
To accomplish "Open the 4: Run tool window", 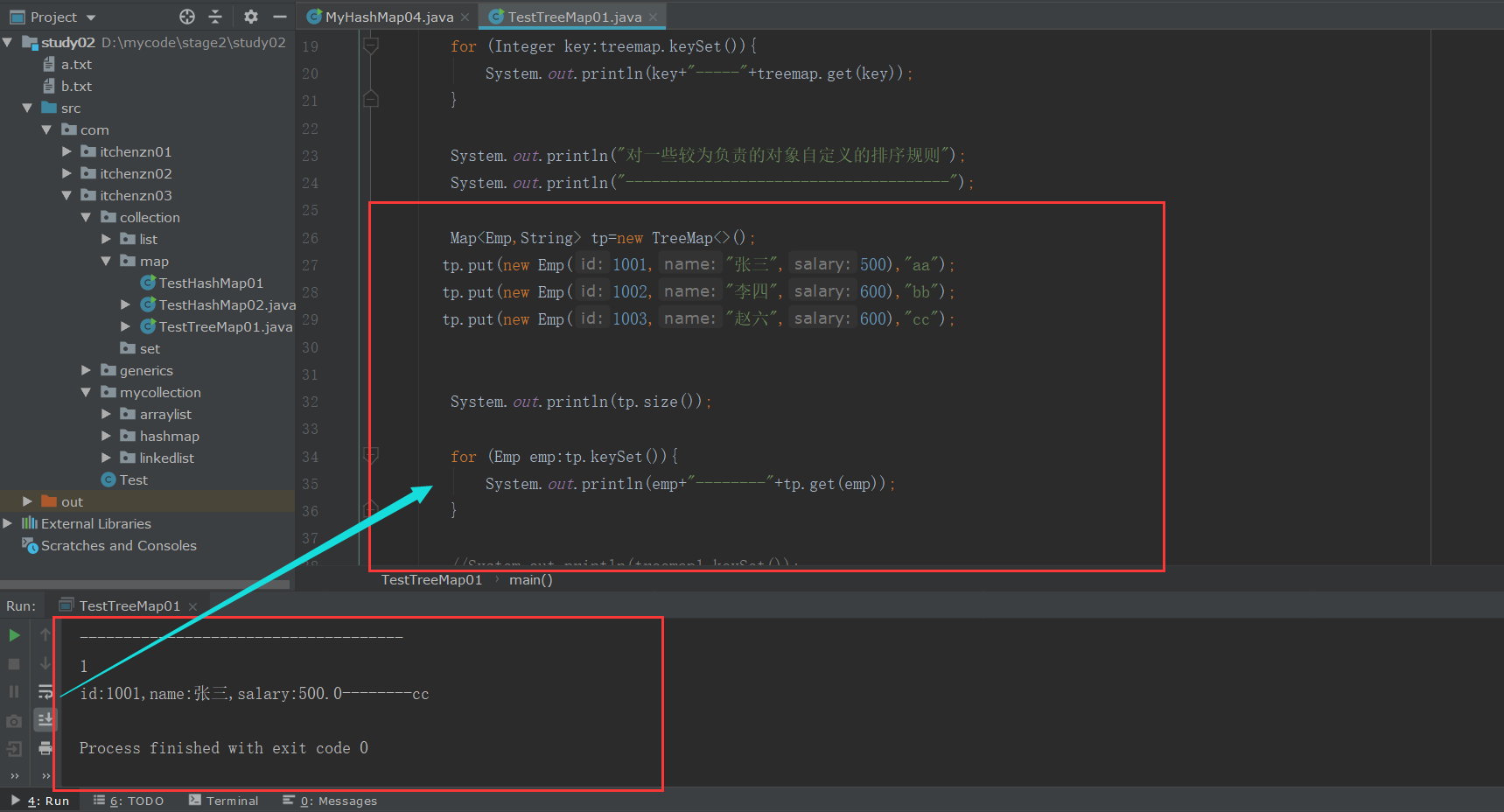I will tap(41, 801).
